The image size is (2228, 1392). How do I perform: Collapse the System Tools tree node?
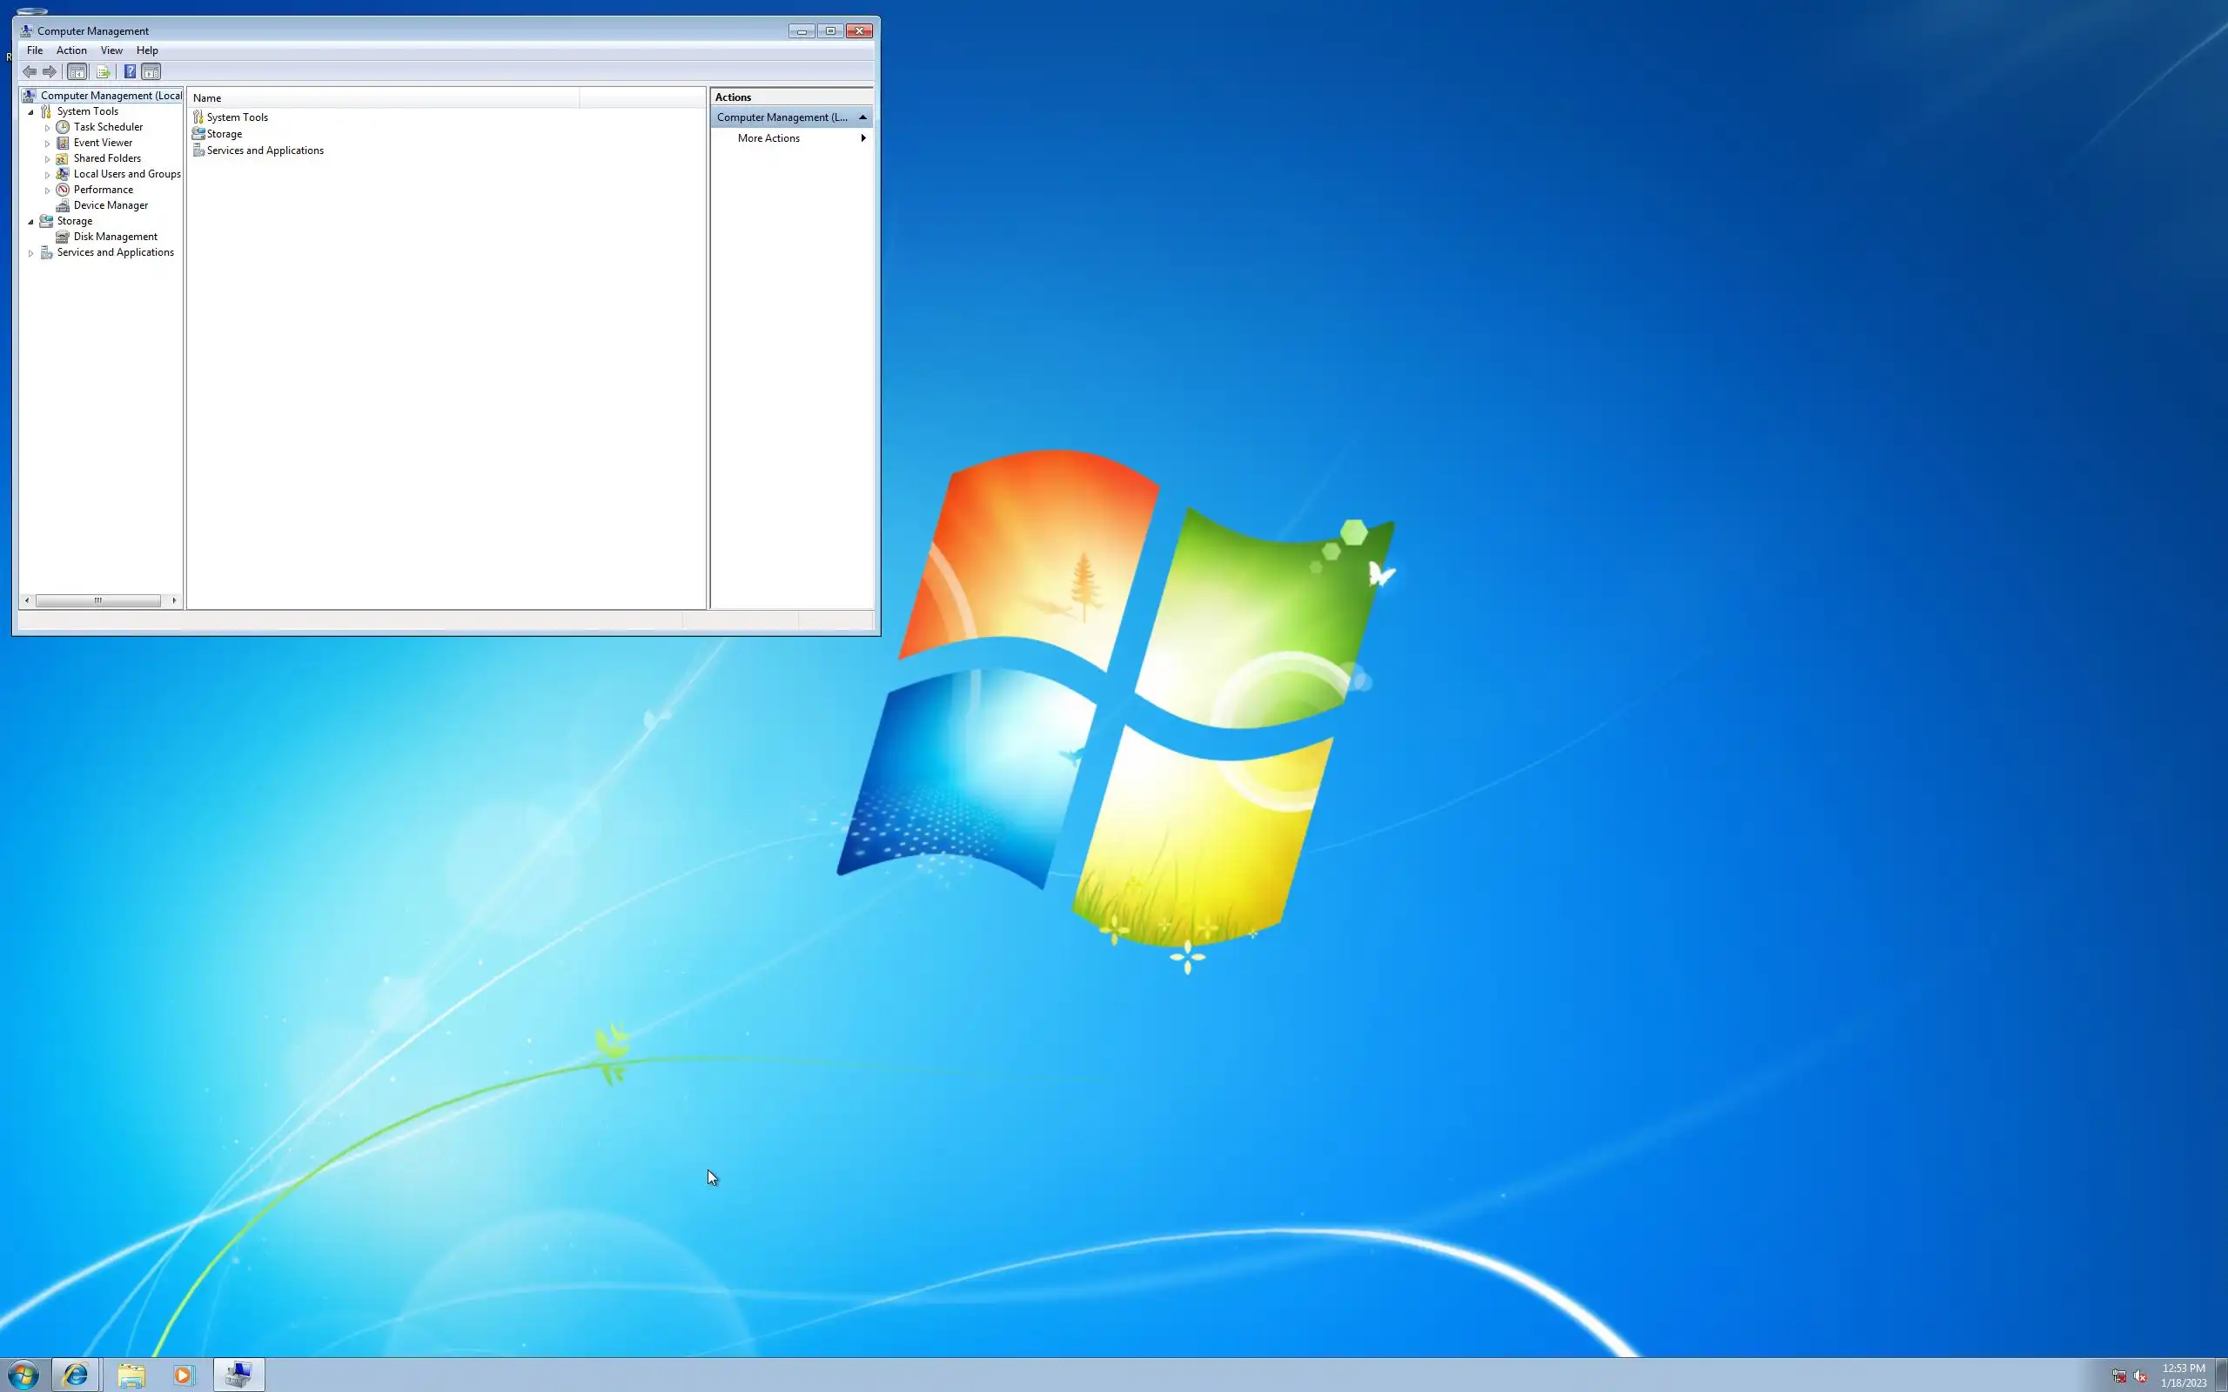(x=31, y=112)
